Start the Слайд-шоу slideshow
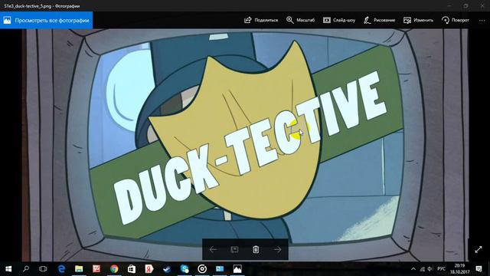The image size is (490, 276). click(x=339, y=20)
